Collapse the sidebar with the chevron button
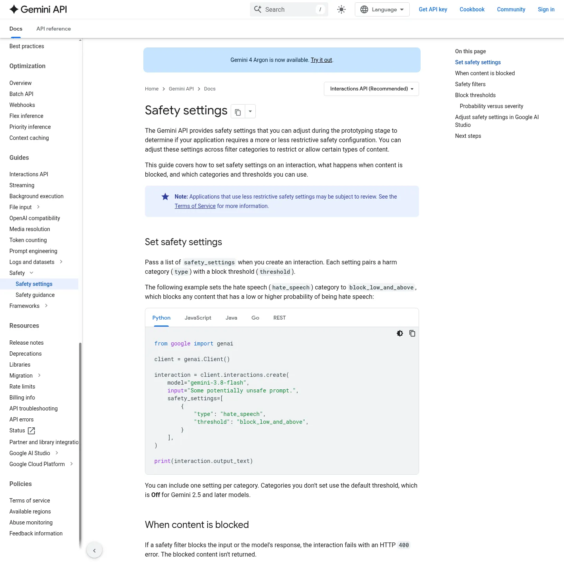Image resolution: width=564 pixels, height=564 pixels. 94,550
